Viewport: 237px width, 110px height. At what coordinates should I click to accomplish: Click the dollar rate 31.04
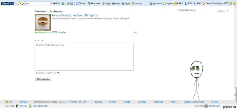(x=188, y=4)
